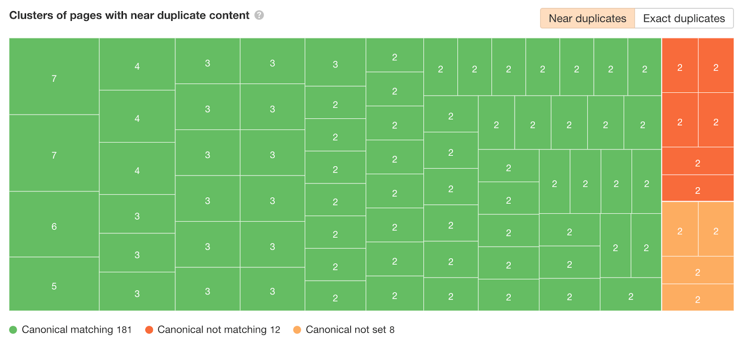The image size is (745, 348).
Task: Click the help question mark icon
Action: pyautogui.click(x=259, y=15)
